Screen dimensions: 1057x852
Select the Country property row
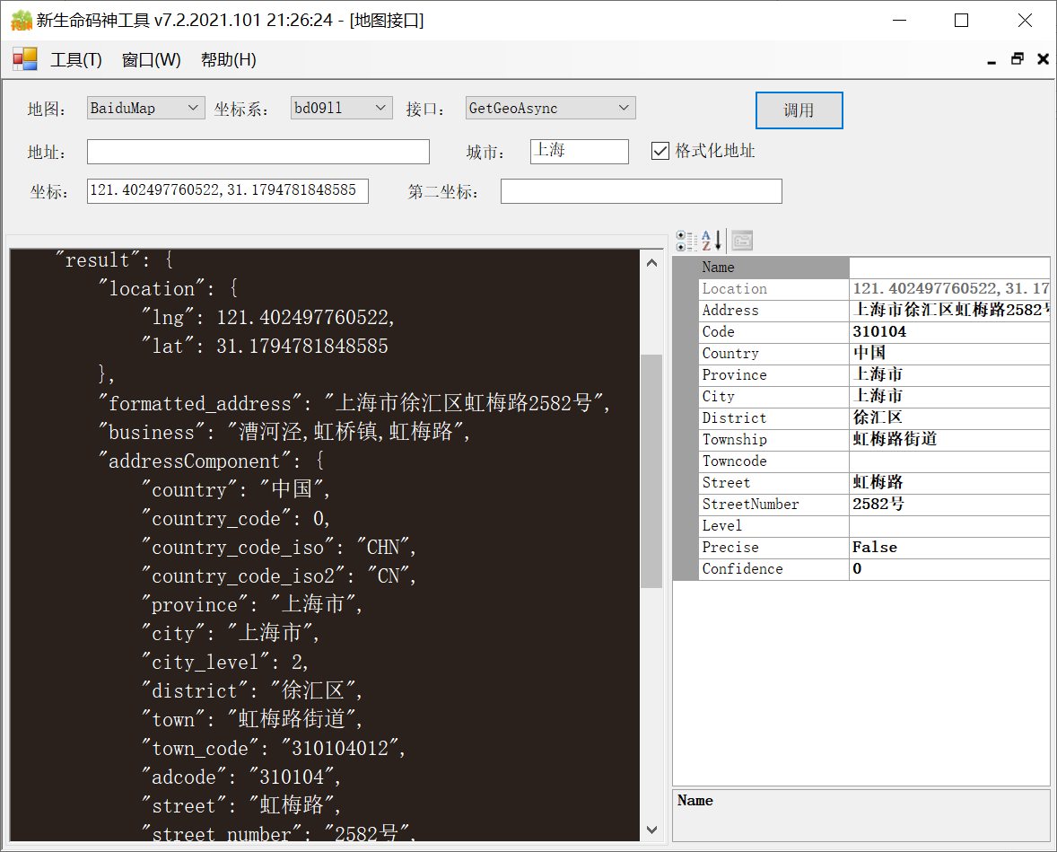coord(874,354)
